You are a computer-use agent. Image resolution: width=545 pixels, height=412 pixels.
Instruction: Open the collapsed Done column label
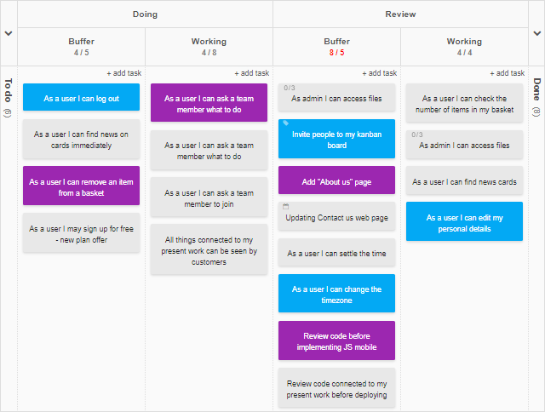537,89
